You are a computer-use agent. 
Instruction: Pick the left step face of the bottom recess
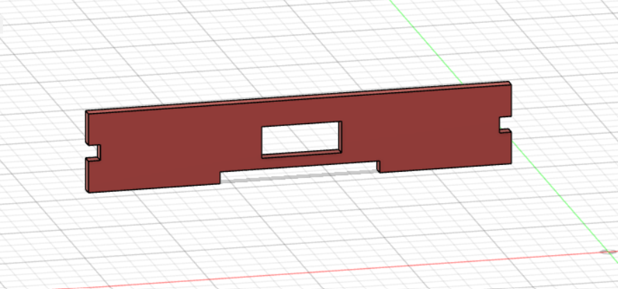tap(220, 177)
